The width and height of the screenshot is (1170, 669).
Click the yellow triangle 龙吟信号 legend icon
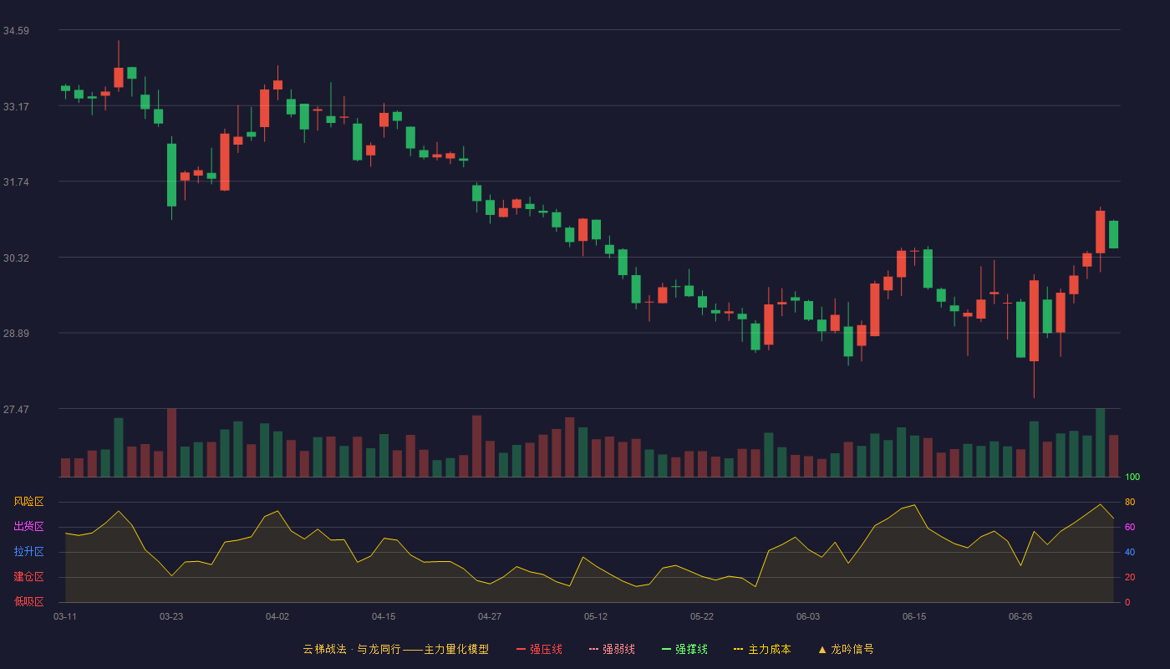point(822,649)
